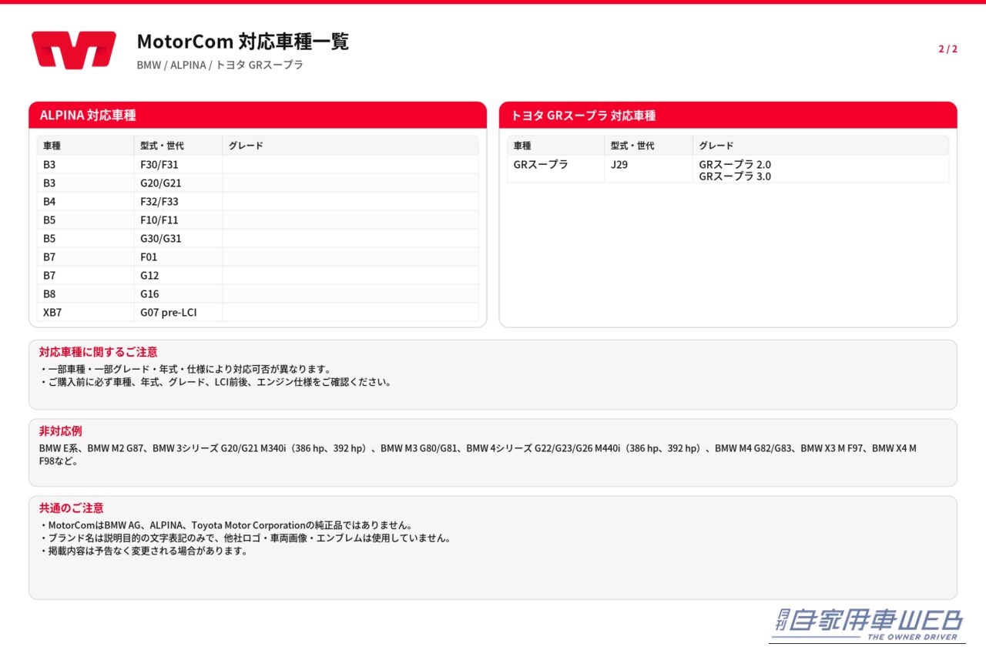
Task: Click the 非対応例 heading
Action: (x=60, y=431)
